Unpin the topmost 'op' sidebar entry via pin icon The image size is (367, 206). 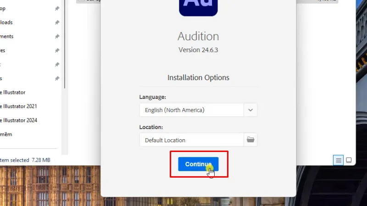coord(57,9)
